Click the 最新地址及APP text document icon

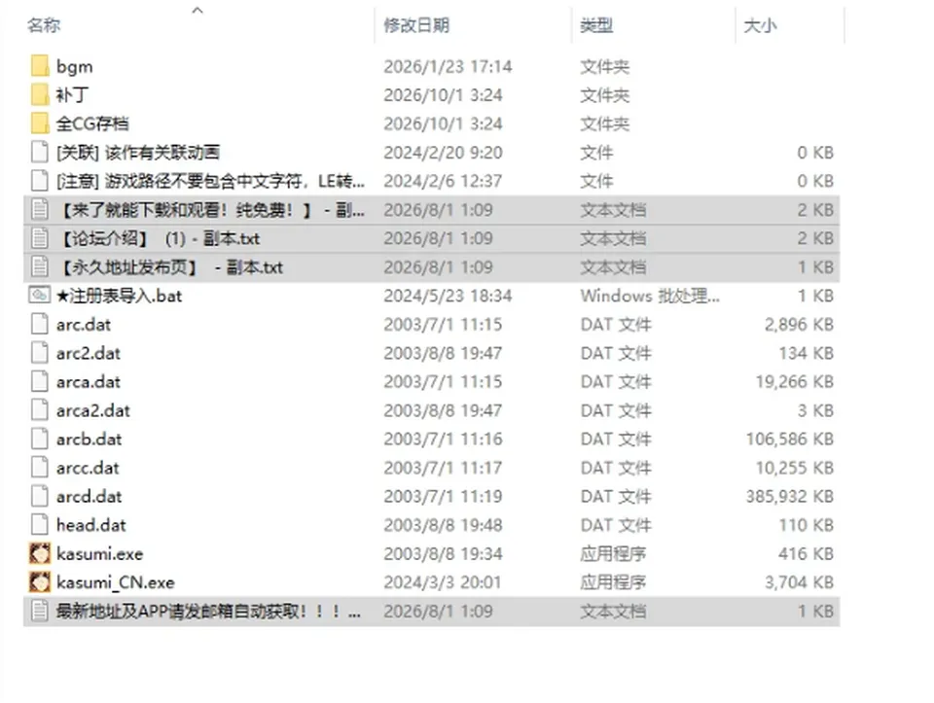click(x=40, y=611)
